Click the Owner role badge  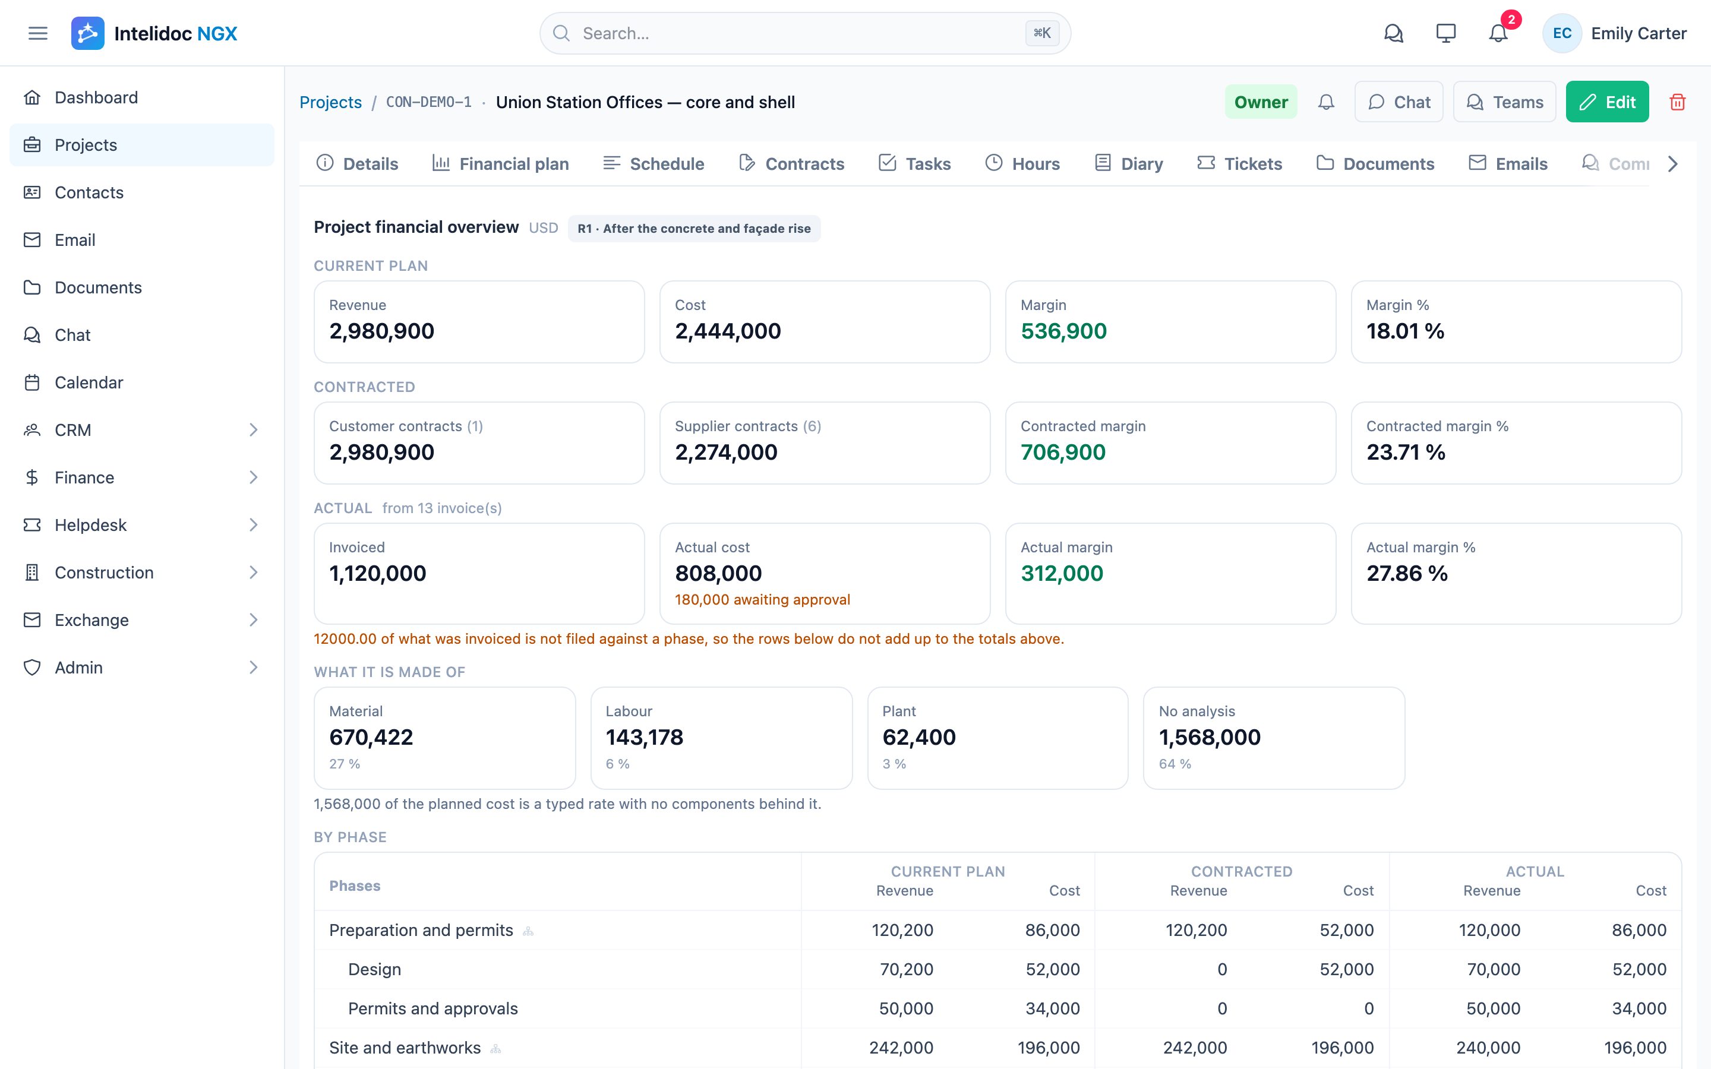coord(1261,103)
